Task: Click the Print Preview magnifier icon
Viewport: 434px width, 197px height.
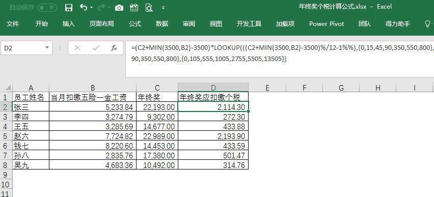Action: [x=149, y=8]
